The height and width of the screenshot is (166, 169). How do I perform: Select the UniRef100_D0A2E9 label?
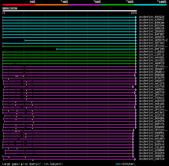[152, 153]
